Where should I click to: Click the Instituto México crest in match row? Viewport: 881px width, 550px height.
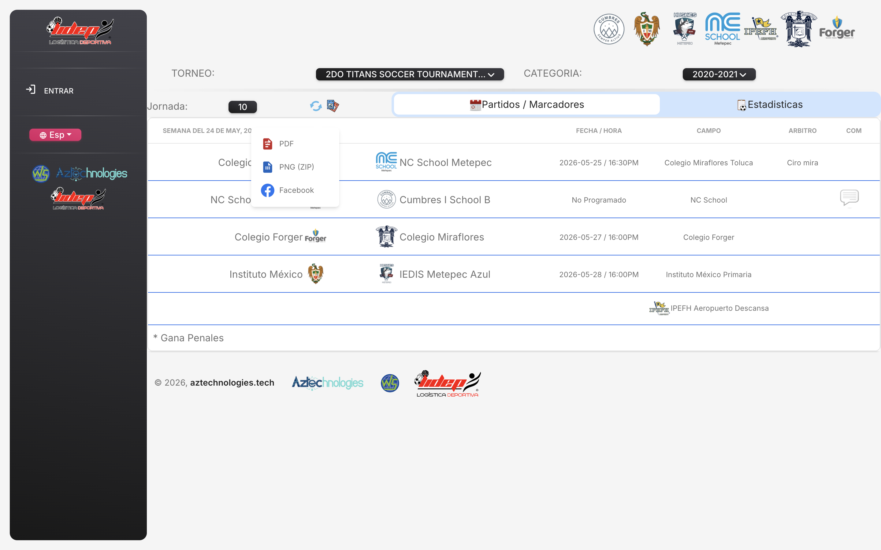click(316, 273)
